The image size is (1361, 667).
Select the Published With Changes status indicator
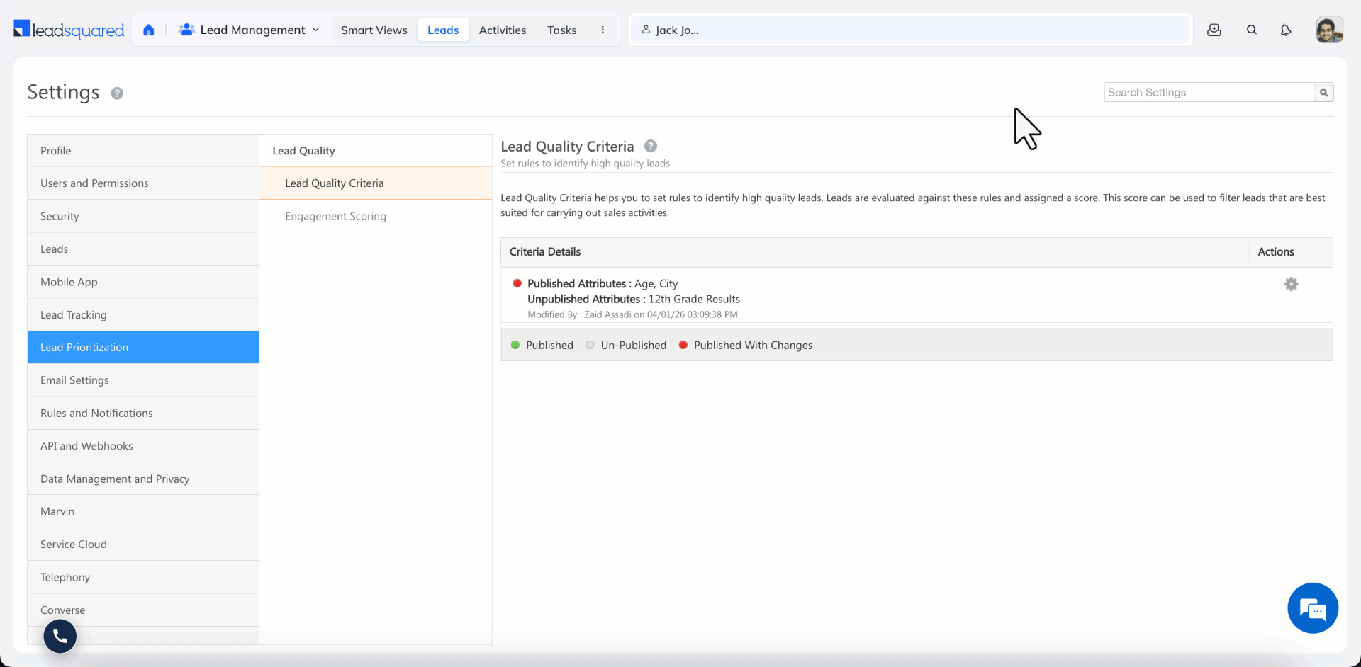coord(683,345)
